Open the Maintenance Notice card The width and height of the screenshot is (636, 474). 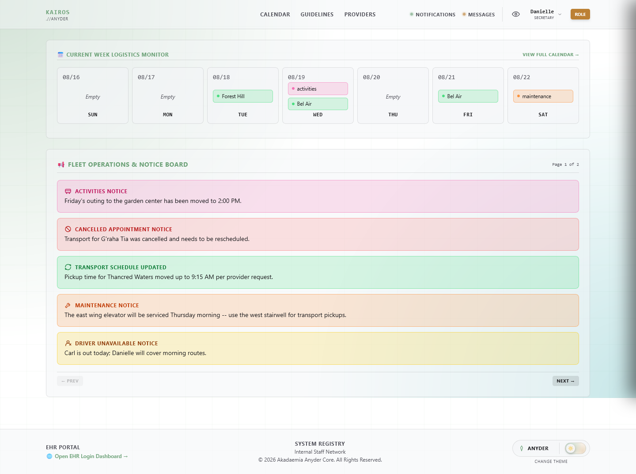pyautogui.click(x=318, y=310)
